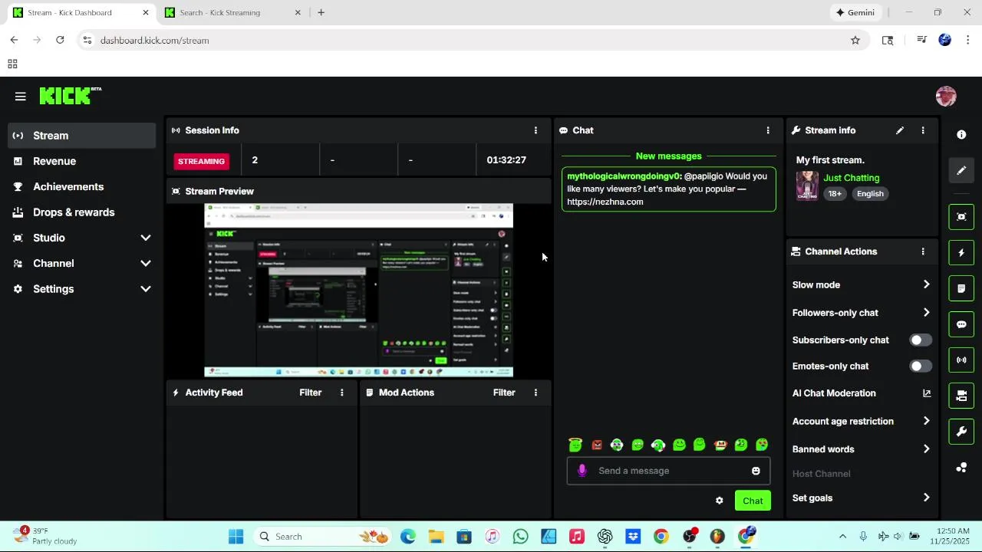Insert the halo angel emote
982x552 pixels.
tap(575, 445)
